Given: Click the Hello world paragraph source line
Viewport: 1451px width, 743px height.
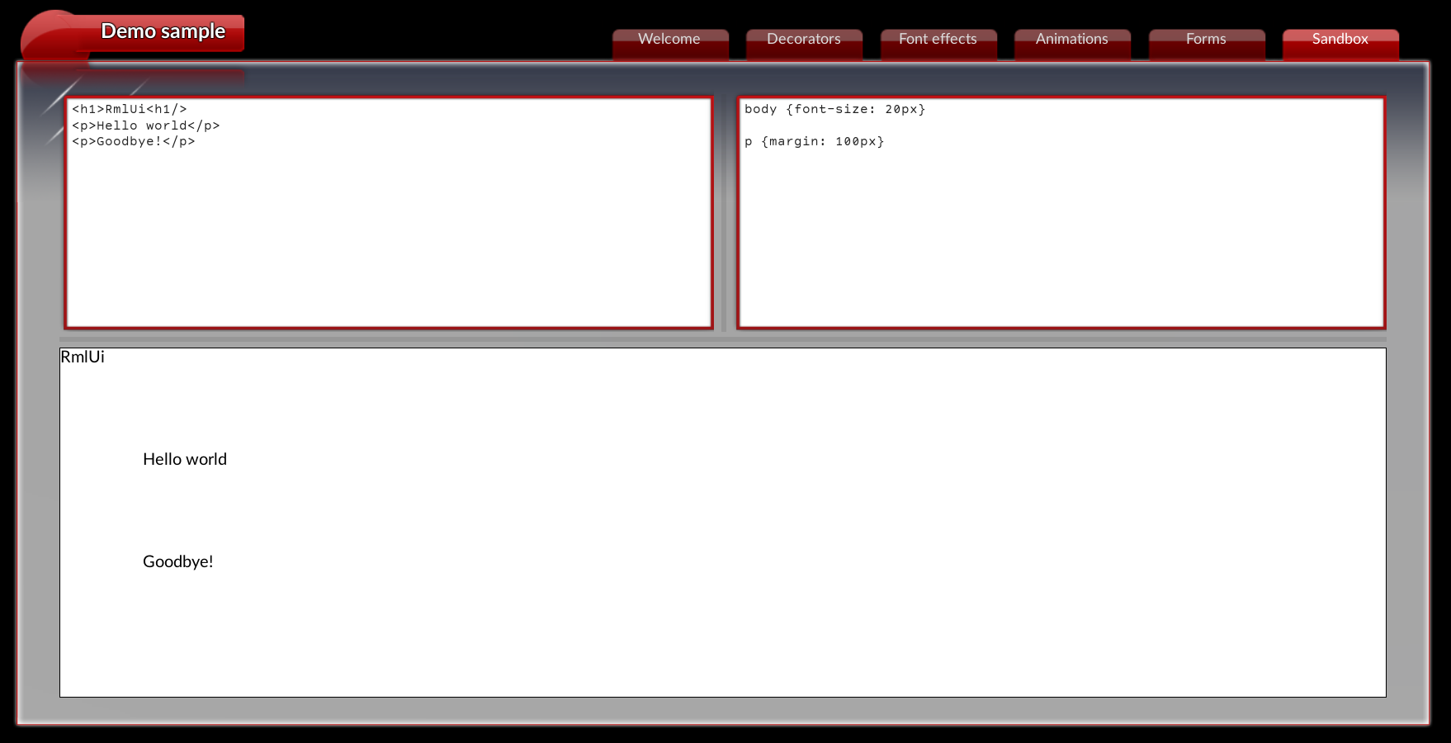Looking at the screenshot, I should [x=145, y=125].
